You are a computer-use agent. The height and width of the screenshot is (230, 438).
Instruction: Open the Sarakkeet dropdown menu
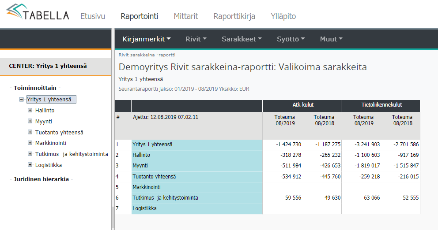click(x=242, y=39)
